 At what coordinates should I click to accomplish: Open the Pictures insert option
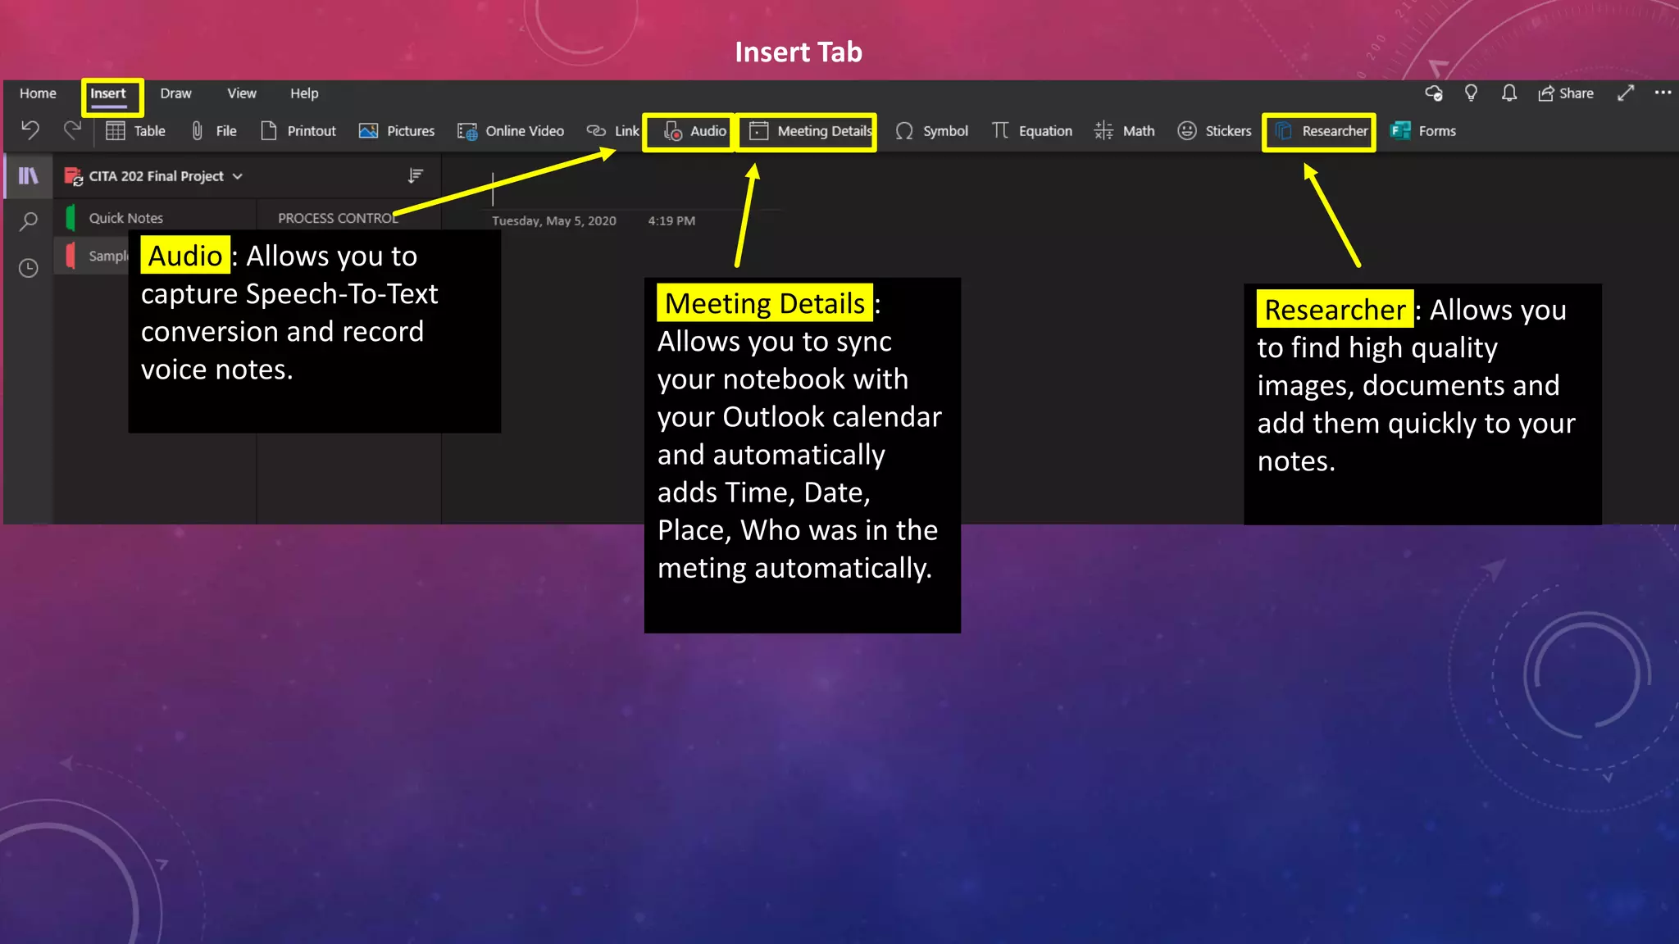coord(397,131)
